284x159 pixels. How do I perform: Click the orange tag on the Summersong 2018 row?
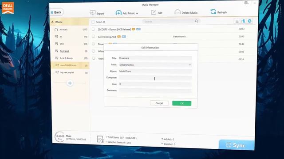119,36
